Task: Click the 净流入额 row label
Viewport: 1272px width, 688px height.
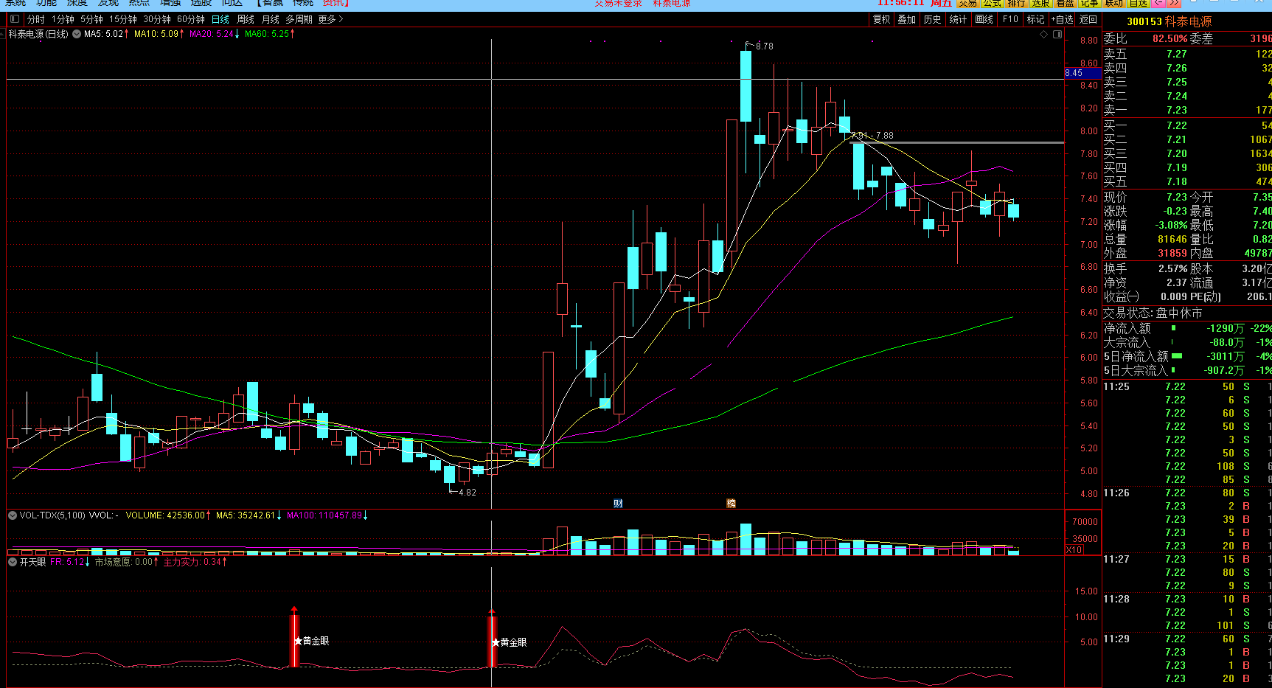Action: (x=1127, y=328)
